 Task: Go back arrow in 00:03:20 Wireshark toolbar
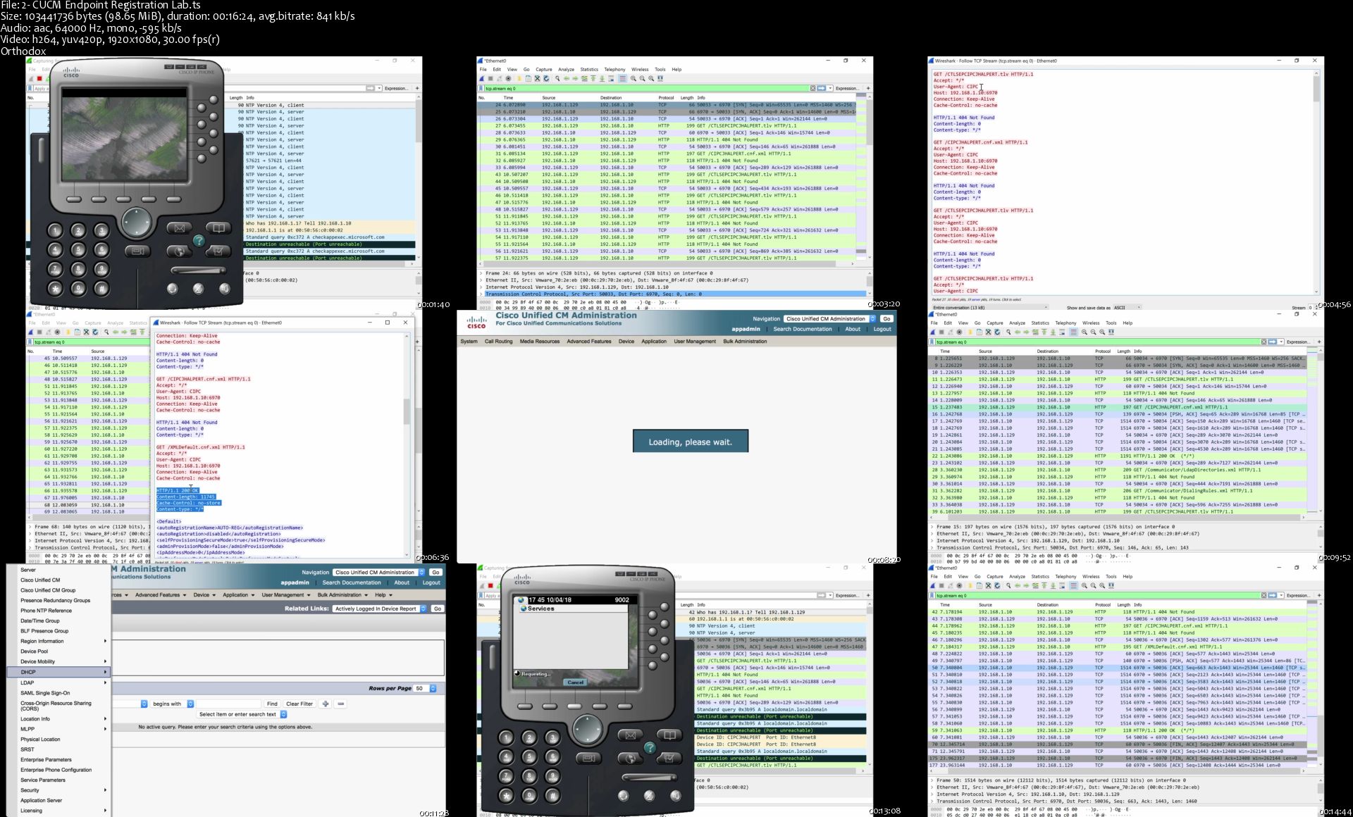click(567, 78)
